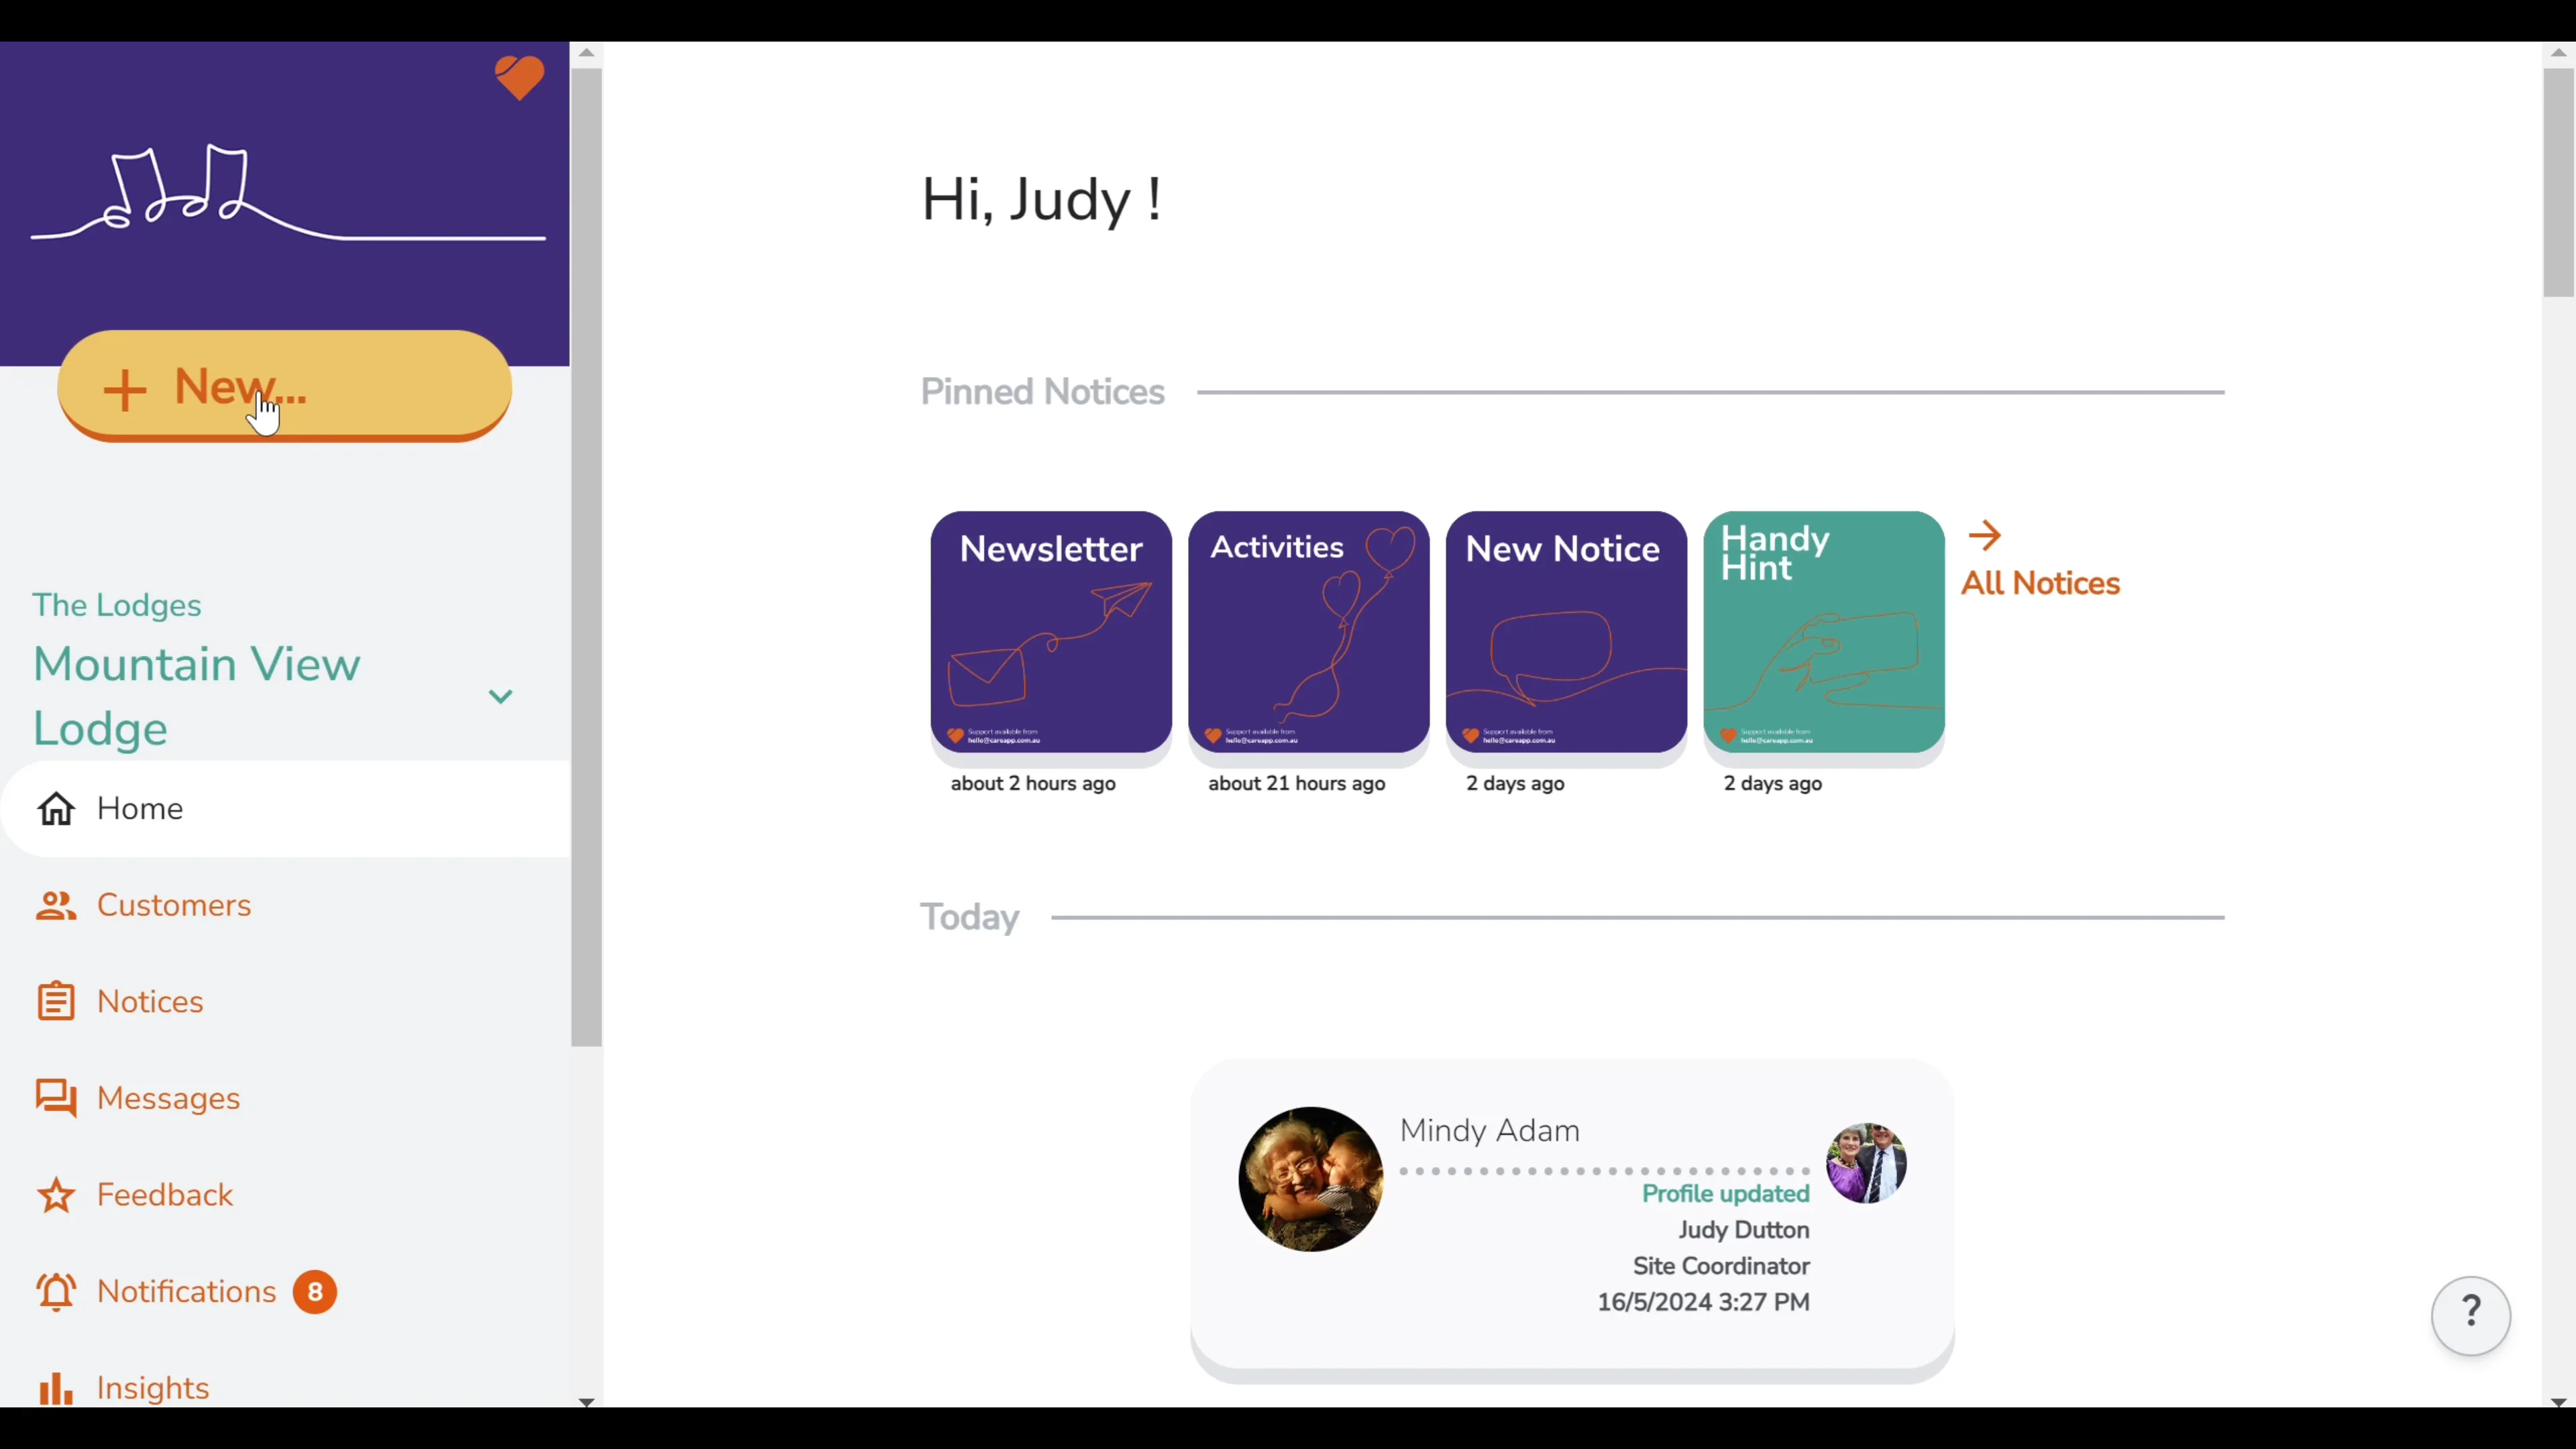Screen dimensions: 2576x1449
Task: Click the notifications count badge 8
Action: point(314,1292)
